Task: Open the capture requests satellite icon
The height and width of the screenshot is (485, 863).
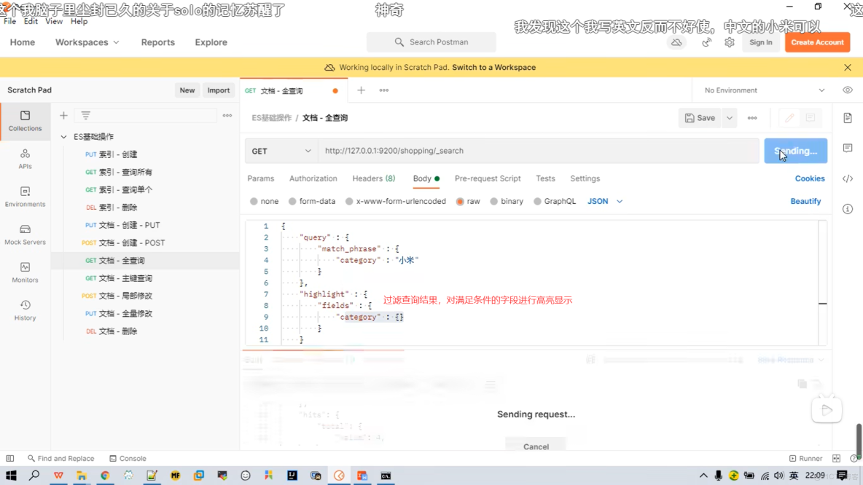Action: pos(706,43)
